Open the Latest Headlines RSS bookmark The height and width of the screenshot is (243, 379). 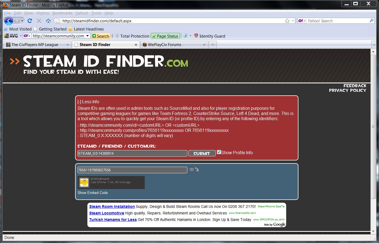[86, 29]
